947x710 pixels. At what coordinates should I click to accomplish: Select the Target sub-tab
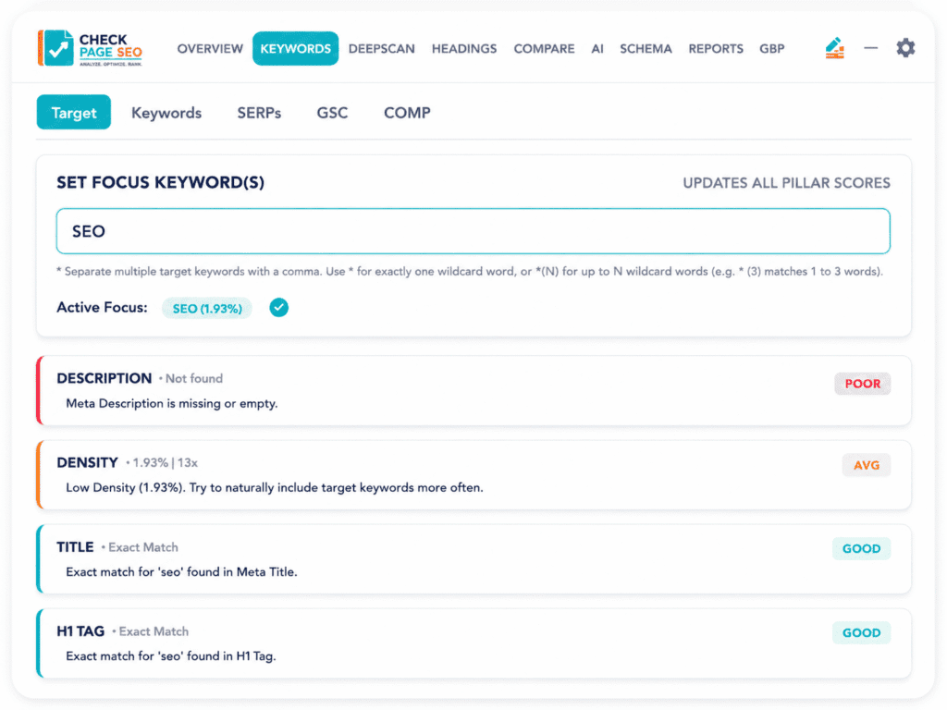74,112
